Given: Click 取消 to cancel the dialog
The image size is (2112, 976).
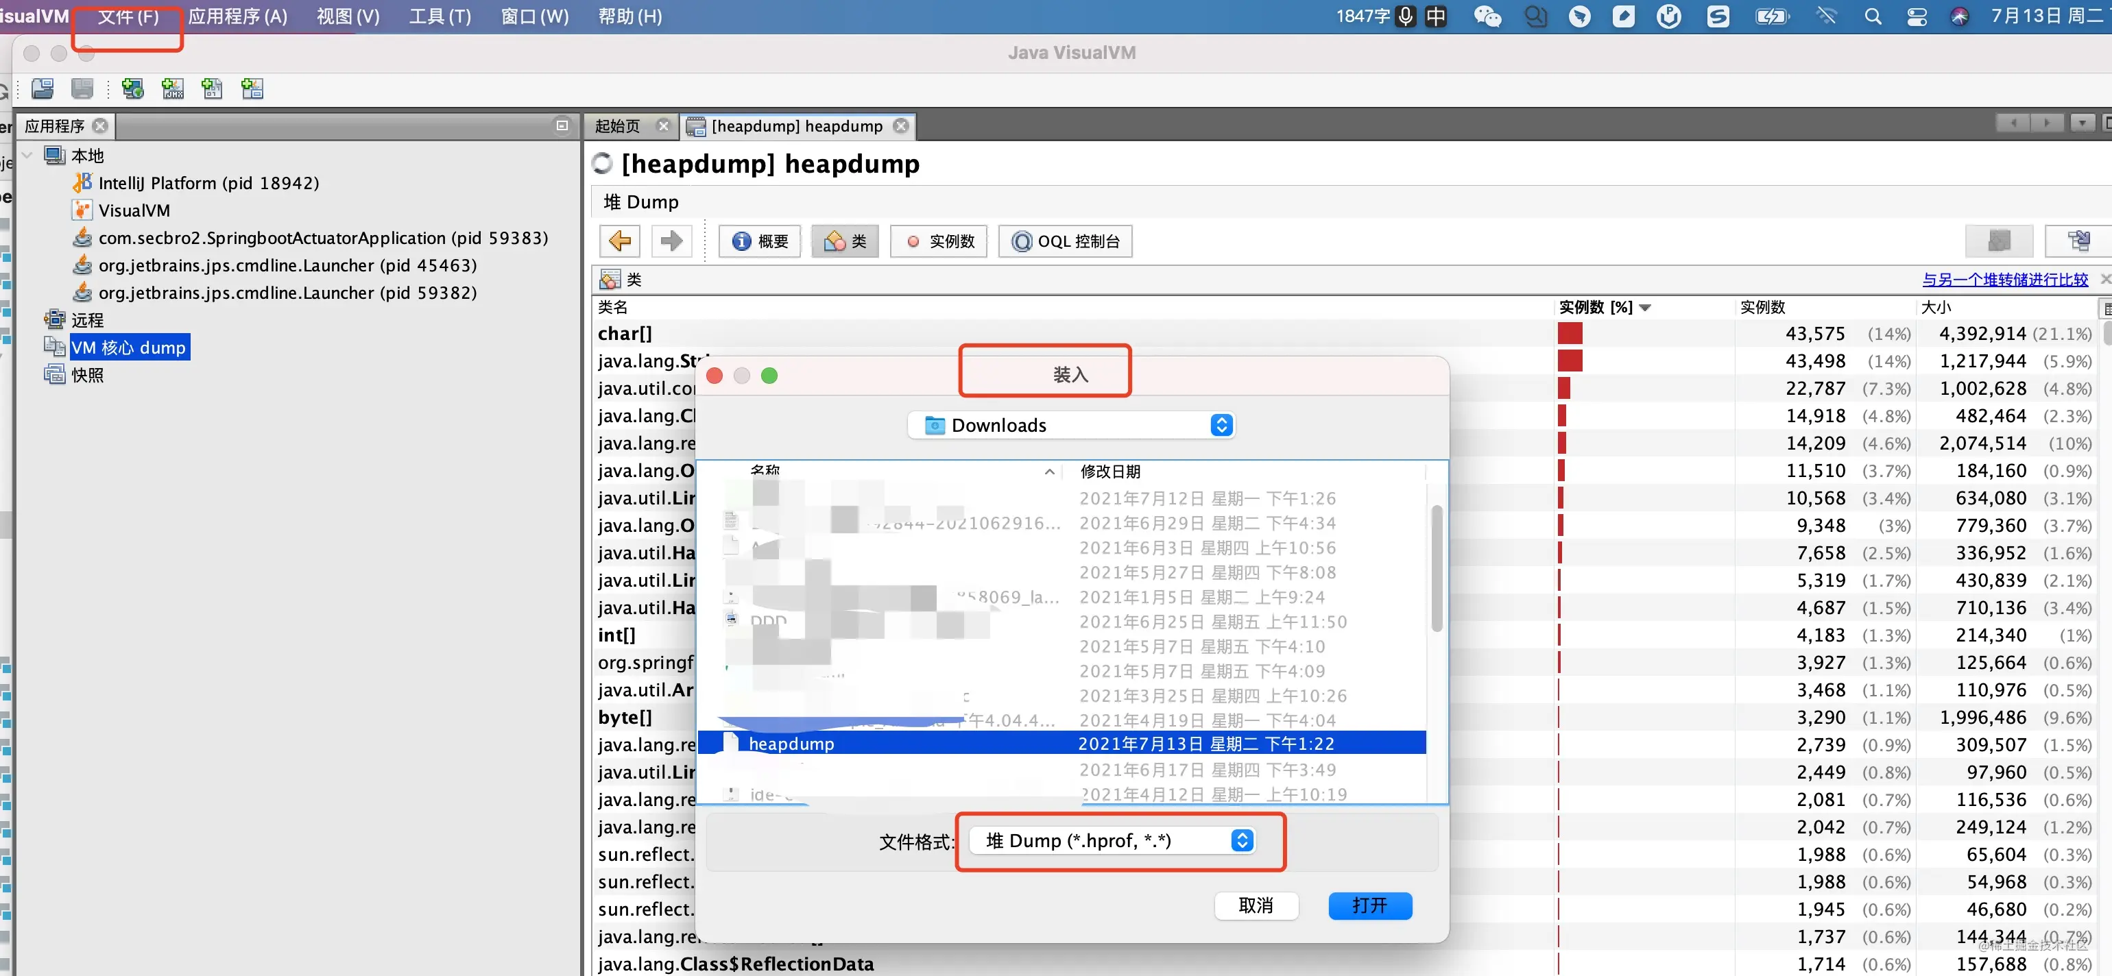Looking at the screenshot, I should pos(1256,905).
